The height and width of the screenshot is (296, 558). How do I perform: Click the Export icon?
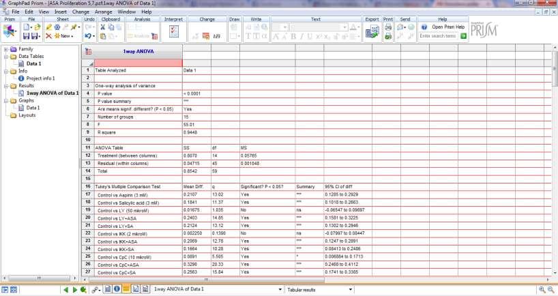pos(372,32)
